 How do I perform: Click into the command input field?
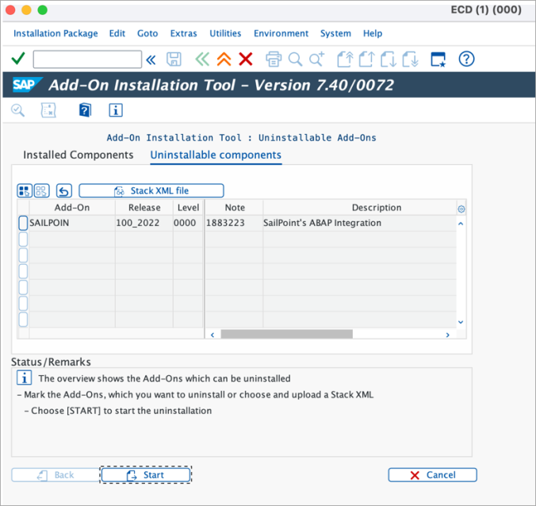(x=87, y=59)
